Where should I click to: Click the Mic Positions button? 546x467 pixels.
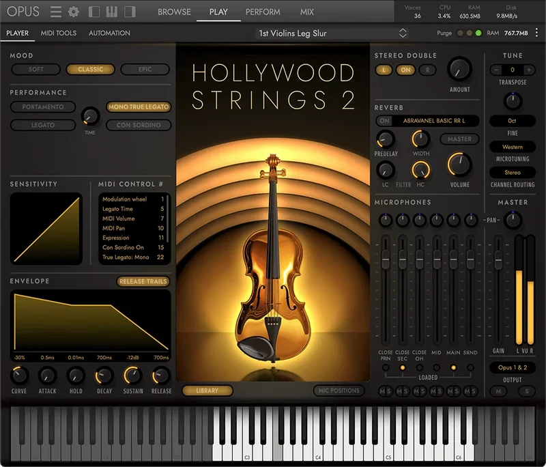339,391
